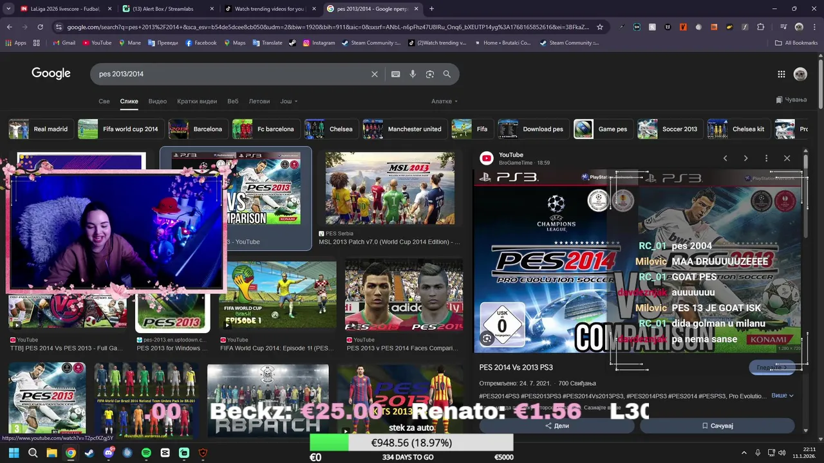Open the Google apps grid icon
824x463 pixels.
tap(781, 74)
